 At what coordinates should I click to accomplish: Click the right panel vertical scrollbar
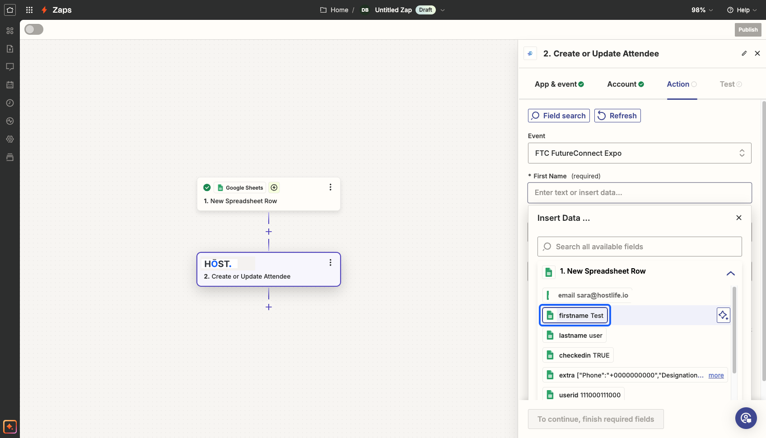(764, 242)
